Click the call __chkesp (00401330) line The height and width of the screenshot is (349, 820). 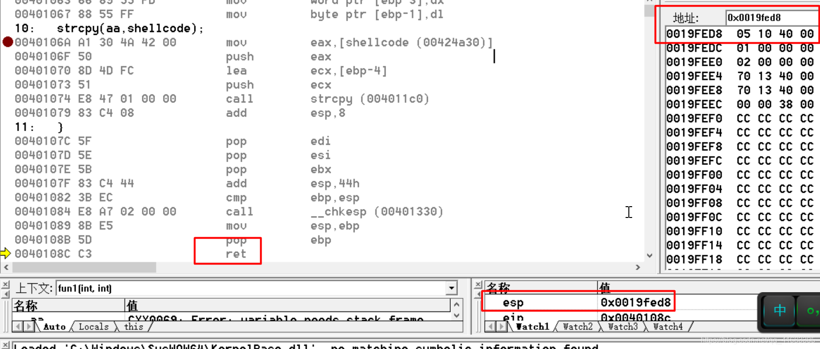pyautogui.click(x=229, y=211)
